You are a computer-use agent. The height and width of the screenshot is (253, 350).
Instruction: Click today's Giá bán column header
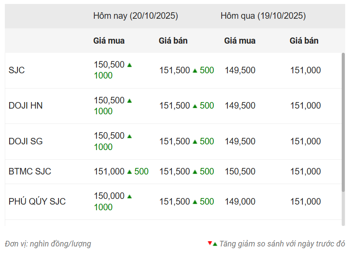click(x=173, y=41)
